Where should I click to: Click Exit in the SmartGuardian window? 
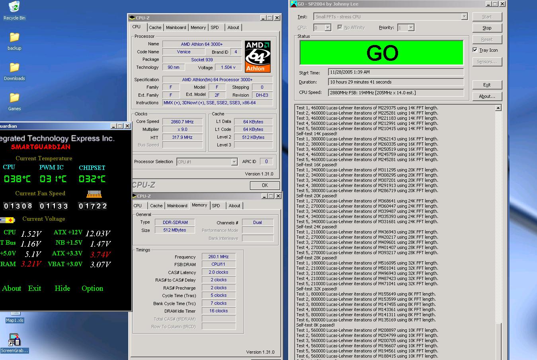click(35, 288)
